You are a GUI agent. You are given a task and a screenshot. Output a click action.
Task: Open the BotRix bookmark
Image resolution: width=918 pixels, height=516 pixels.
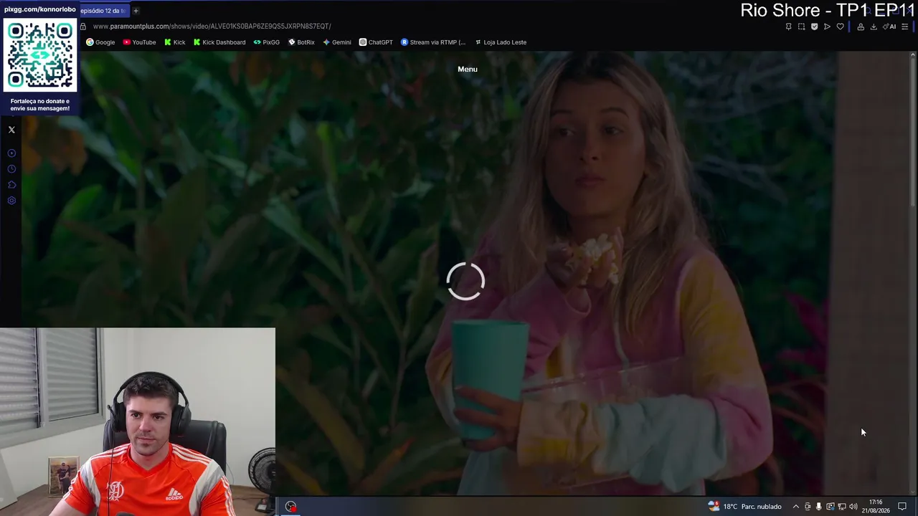click(301, 42)
